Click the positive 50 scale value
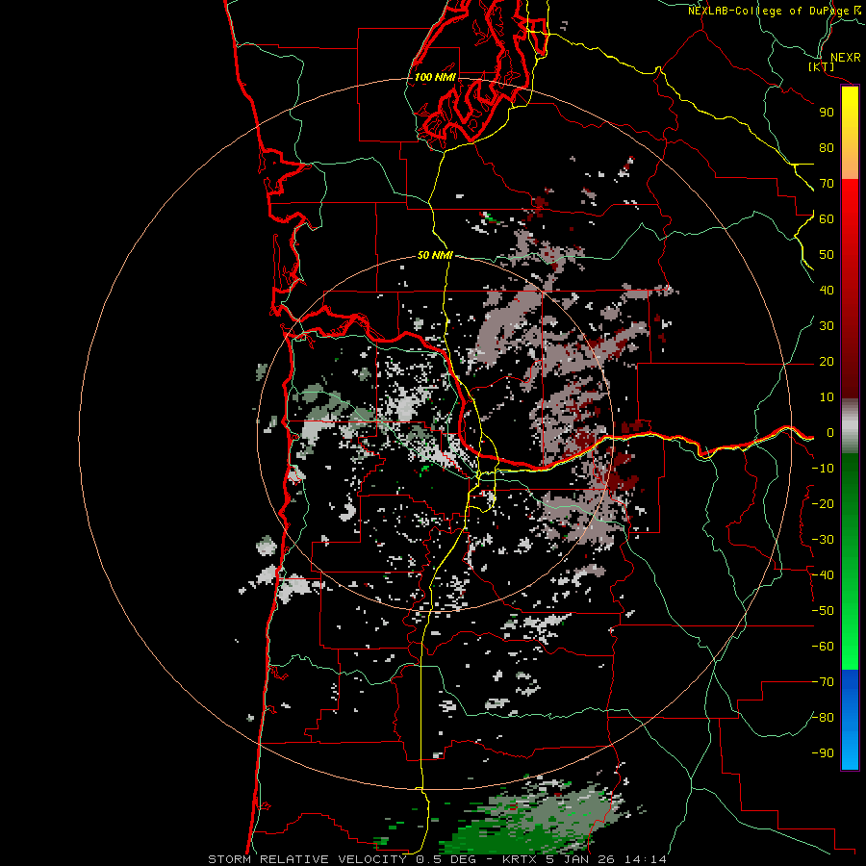Image resolution: width=866 pixels, height=866 pixels. [x=827, y=255]
